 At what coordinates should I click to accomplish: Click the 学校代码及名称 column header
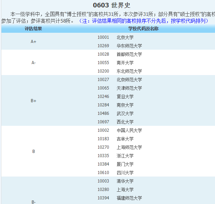143,29
